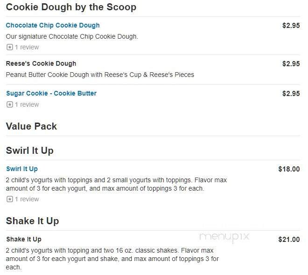The width and height of the screenshot is (308, 275).
Task: Click the menupix watermark logo
Action: pyautogui.click(x=224, y=237)
